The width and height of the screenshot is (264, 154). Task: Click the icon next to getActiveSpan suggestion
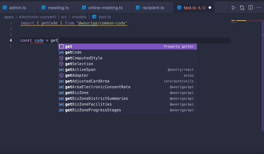coord(61,70)
